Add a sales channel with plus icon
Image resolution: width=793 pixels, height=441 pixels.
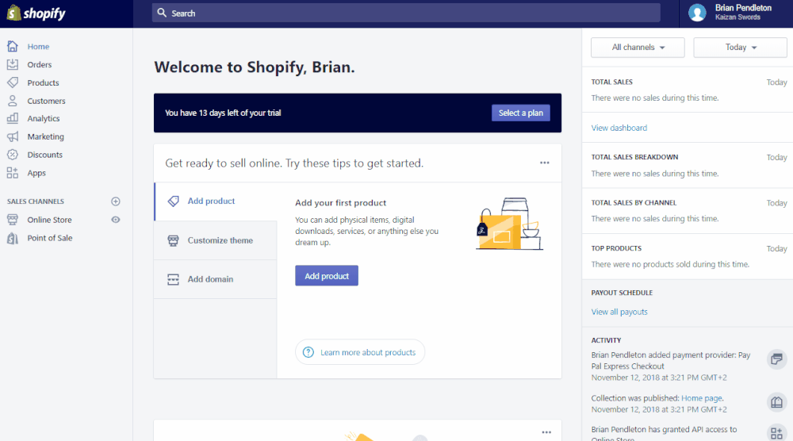click(x=116, y=201)
